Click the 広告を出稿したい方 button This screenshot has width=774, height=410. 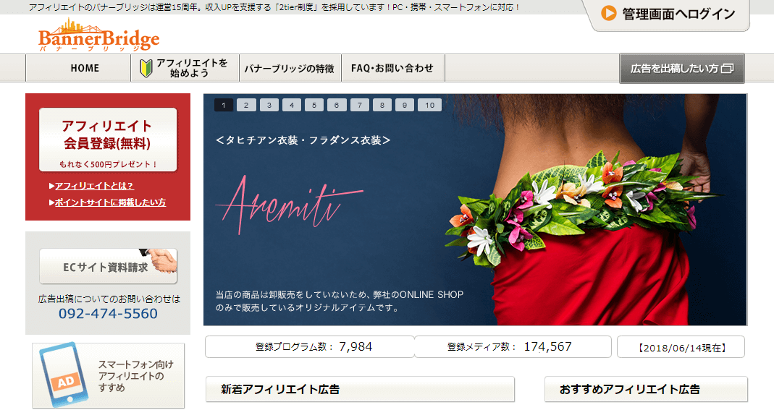682,69
